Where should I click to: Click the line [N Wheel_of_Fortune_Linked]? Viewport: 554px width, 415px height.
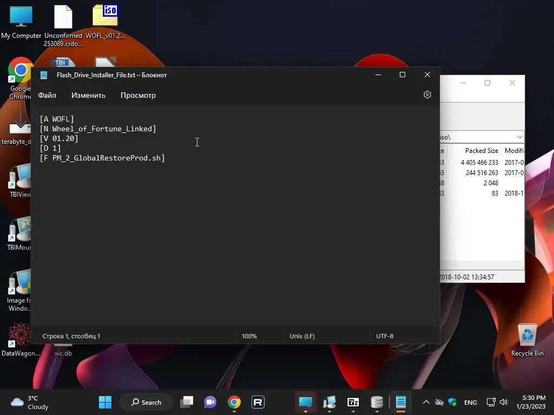pos(98,129)
